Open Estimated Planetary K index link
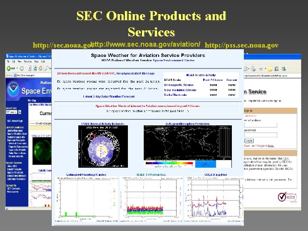Viewport: 308px width, 231px height. [x=86, y=175]
